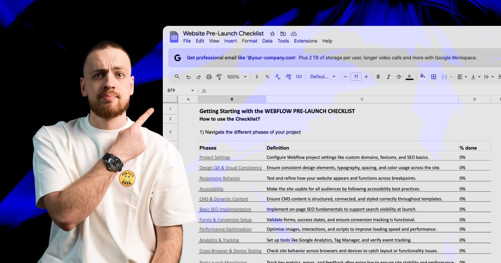Click the Google Sheets home icon
501x263 pixels.
point(174,37)
